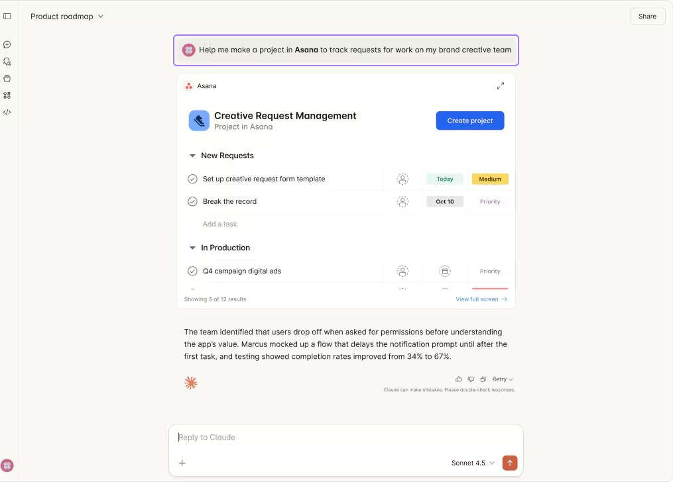
Task: Check off 'Set up creative request form template'
Action: (x=192, y=179)
